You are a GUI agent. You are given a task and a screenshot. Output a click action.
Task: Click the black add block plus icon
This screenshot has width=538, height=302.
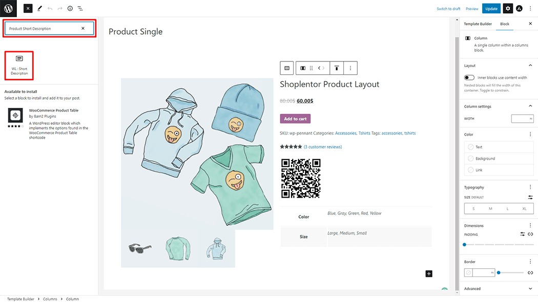pyautogui.click(x=429, y=274)
